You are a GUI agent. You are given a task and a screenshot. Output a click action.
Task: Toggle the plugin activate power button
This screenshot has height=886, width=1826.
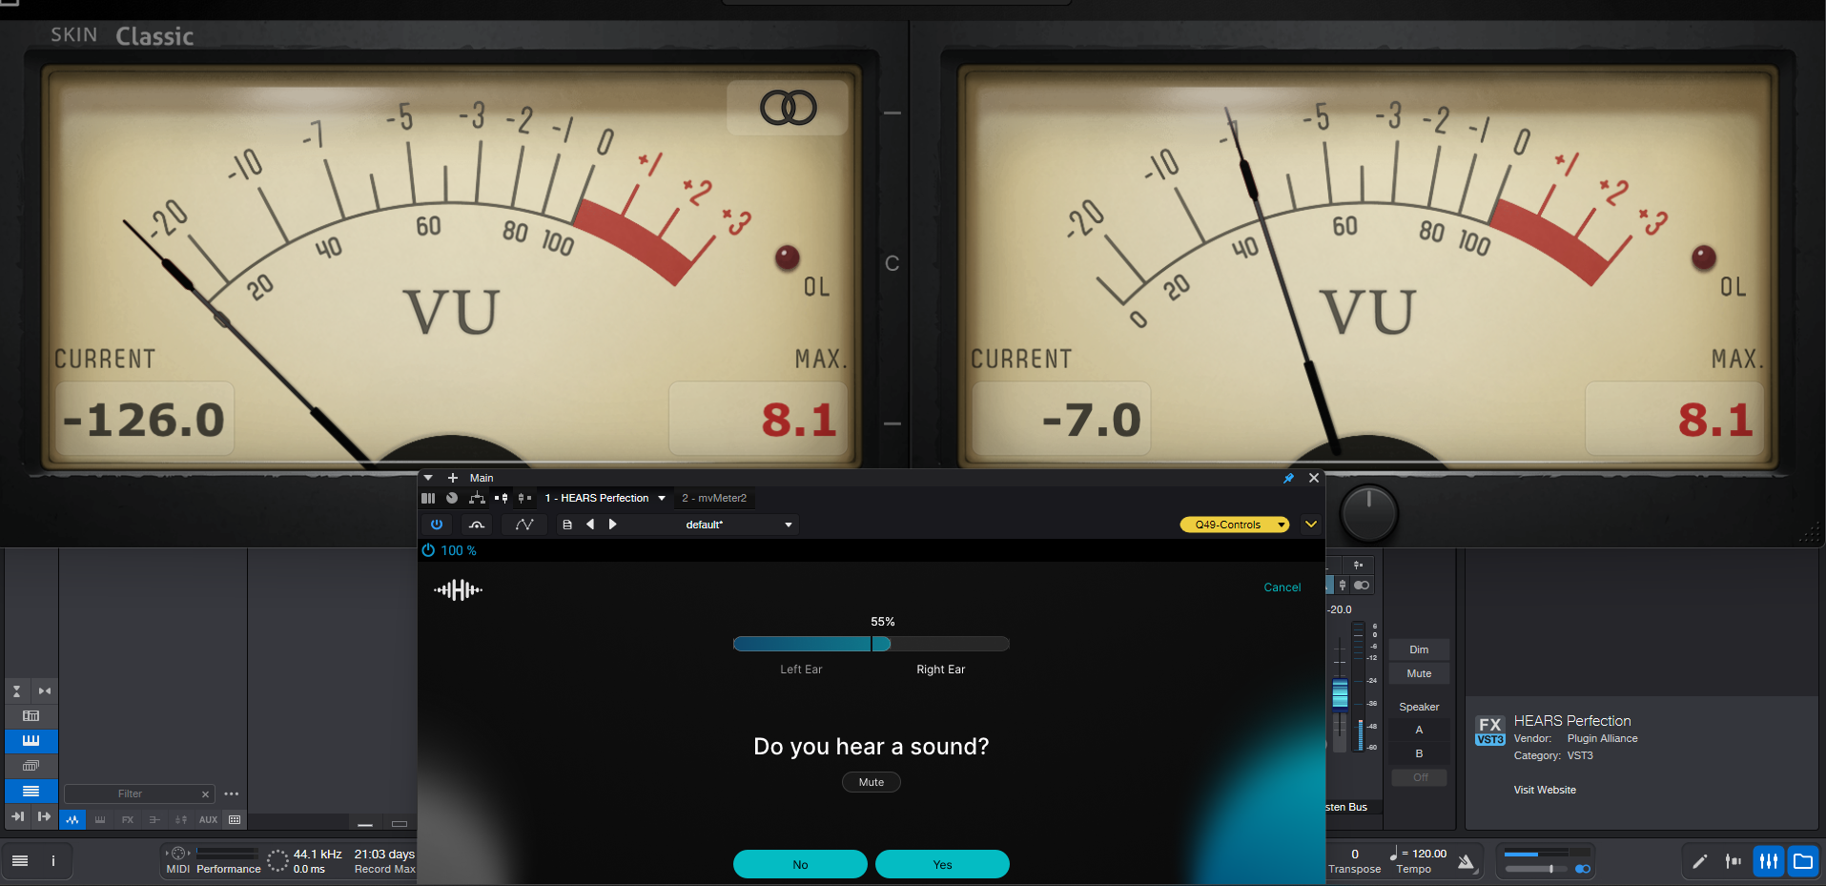click(437, 525)
